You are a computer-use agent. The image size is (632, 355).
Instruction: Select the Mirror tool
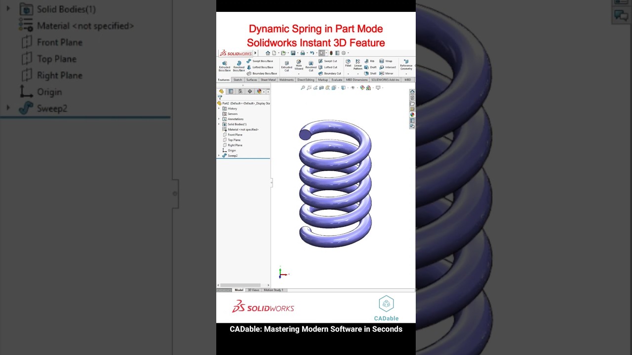click(x=386, y=73)
